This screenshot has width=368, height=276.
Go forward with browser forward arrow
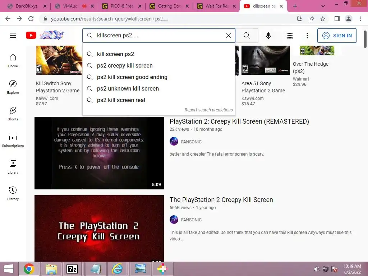[x=19, y=19]
